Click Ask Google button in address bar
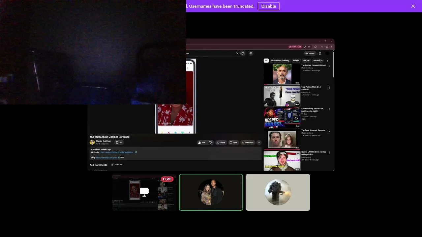Image resolution: width=422 pixels, height=237 pixels. 295,47
